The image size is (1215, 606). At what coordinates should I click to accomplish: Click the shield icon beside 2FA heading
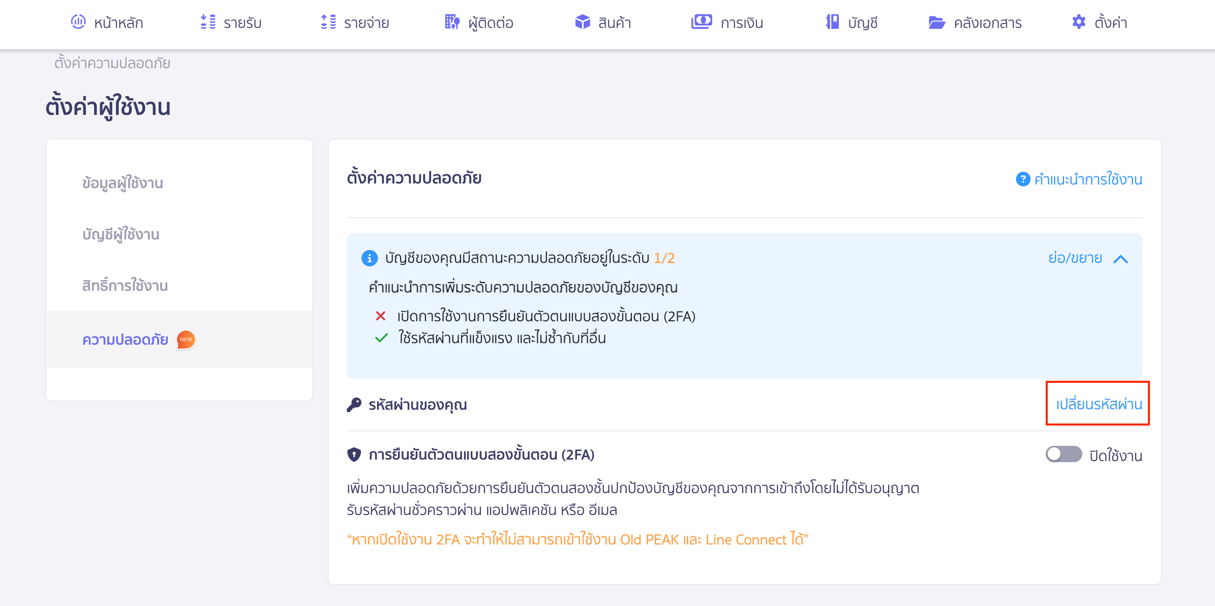354,454
